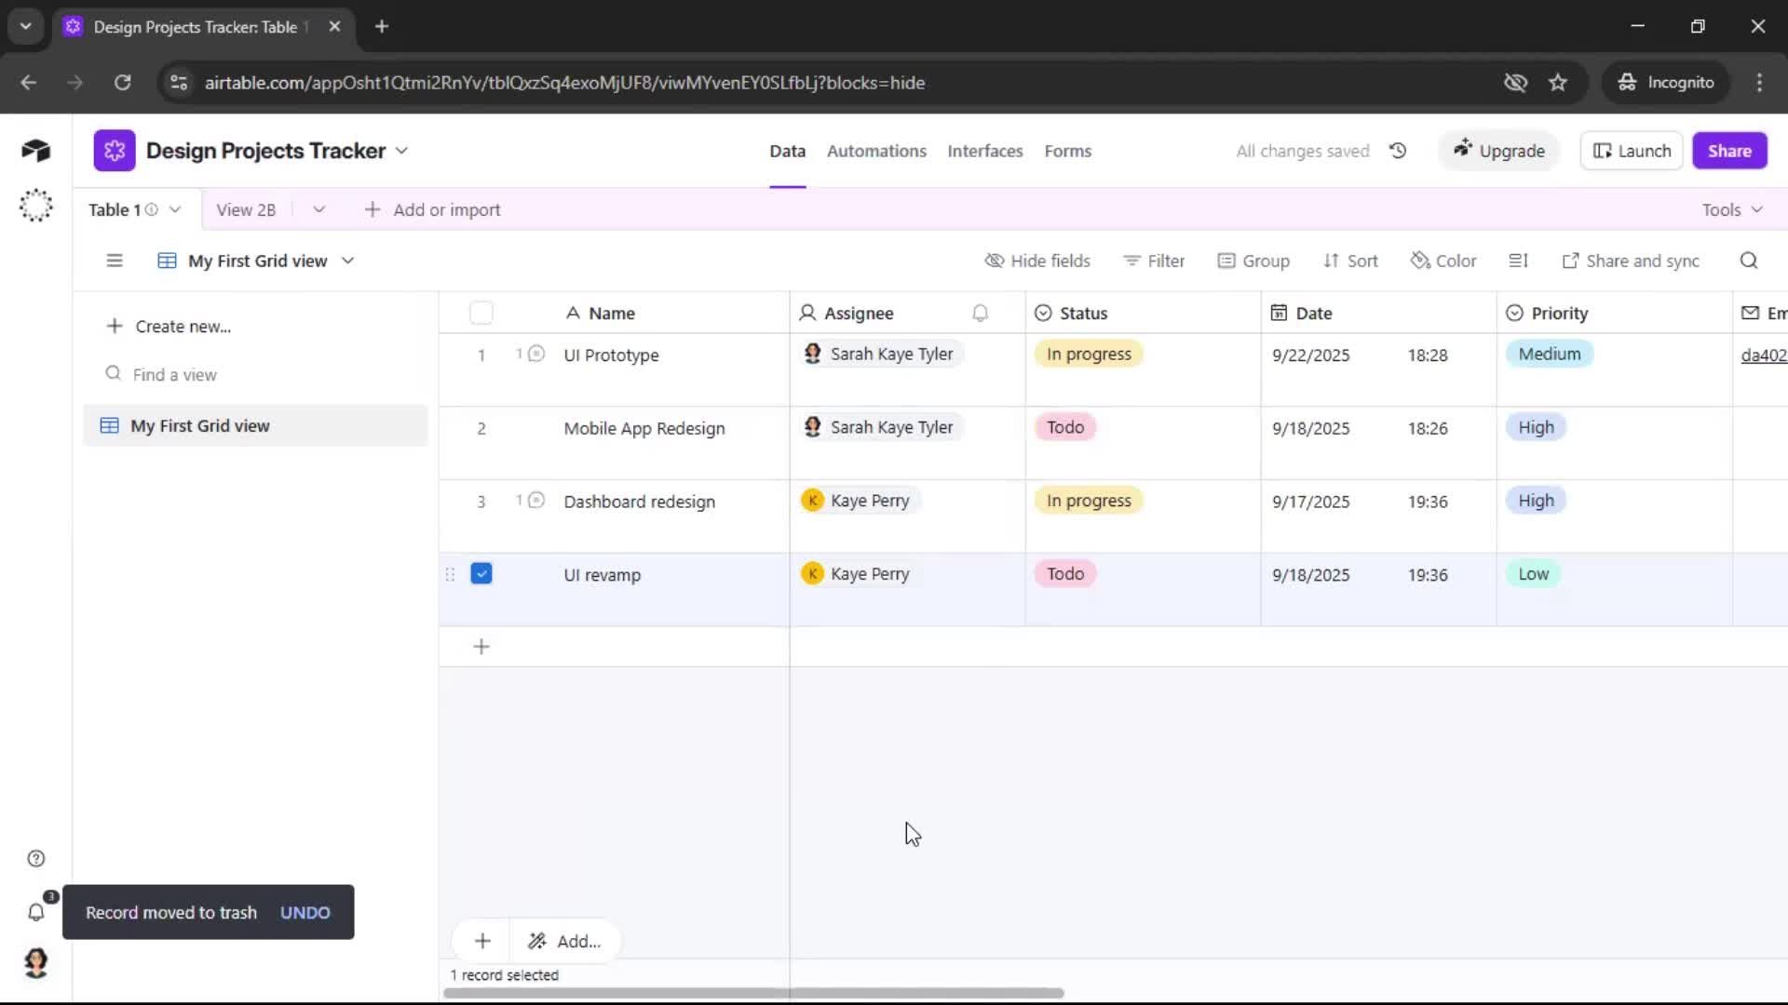Click the Share button
The height and width of the screenshot is (1005, 1788).
pyautogui.click(x=1729, y=150)
